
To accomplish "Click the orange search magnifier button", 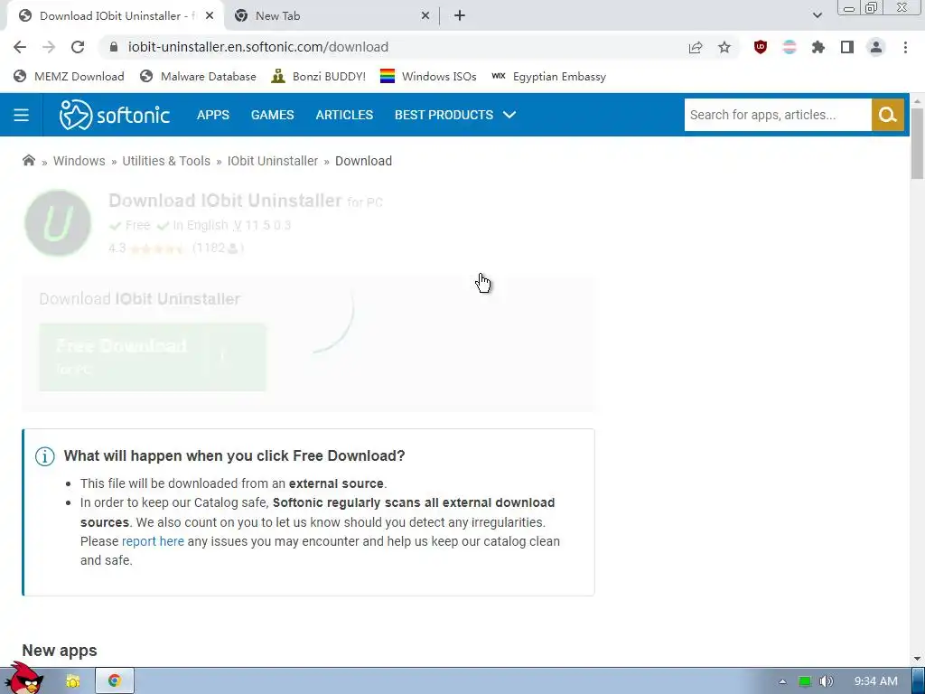I will click(x=888, y=115).
